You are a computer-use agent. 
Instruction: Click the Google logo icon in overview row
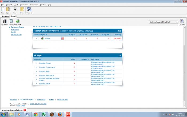point(42,38)
